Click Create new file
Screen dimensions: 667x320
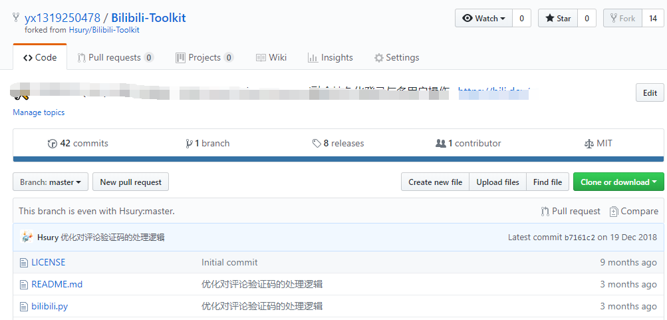pyautogui.click(x=435, y=182)
